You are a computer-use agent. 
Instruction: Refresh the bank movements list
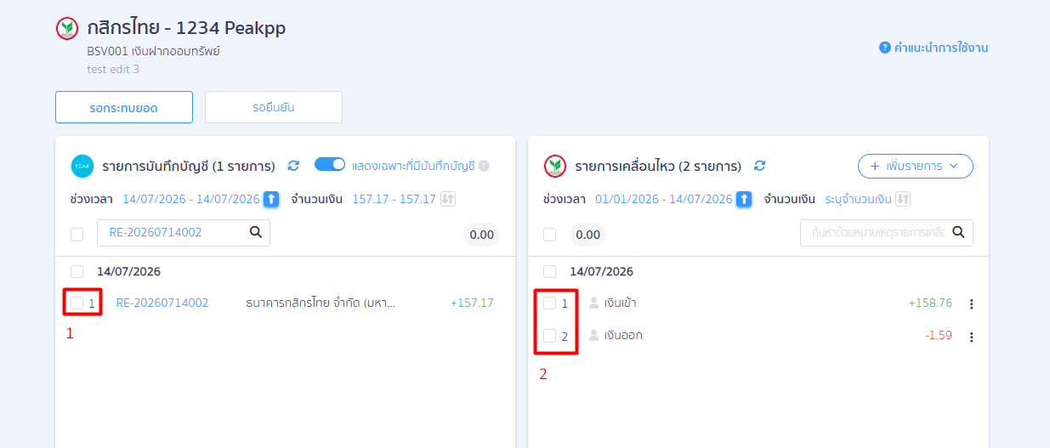point(760,166)
